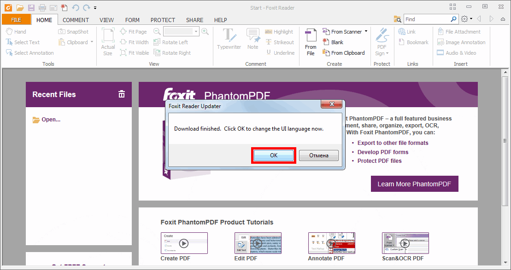
Task: Open the FILE menu
Action: (16, 20)
